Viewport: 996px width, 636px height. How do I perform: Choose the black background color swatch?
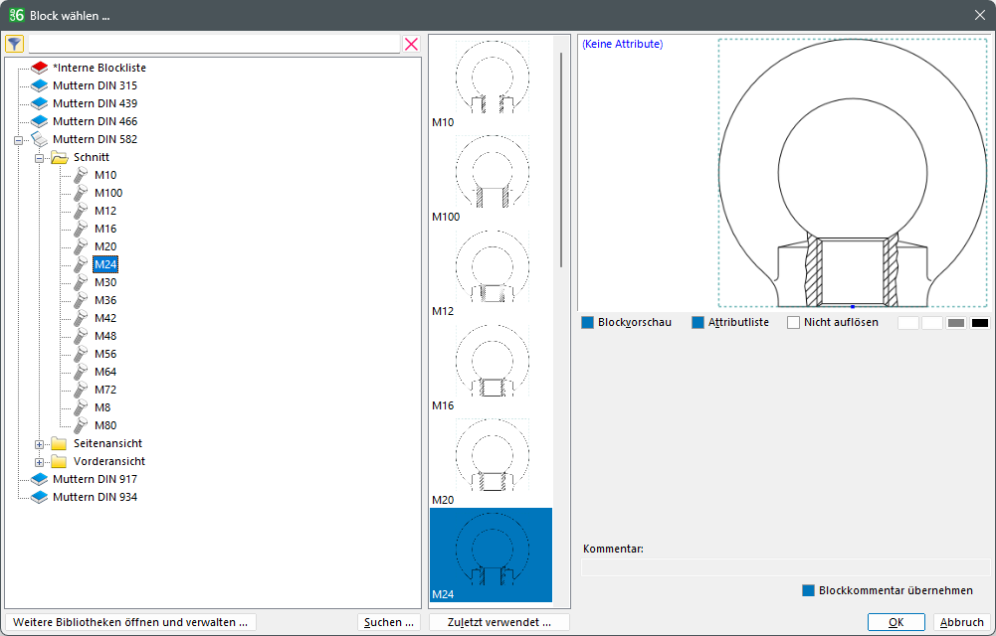pos(980,323)
